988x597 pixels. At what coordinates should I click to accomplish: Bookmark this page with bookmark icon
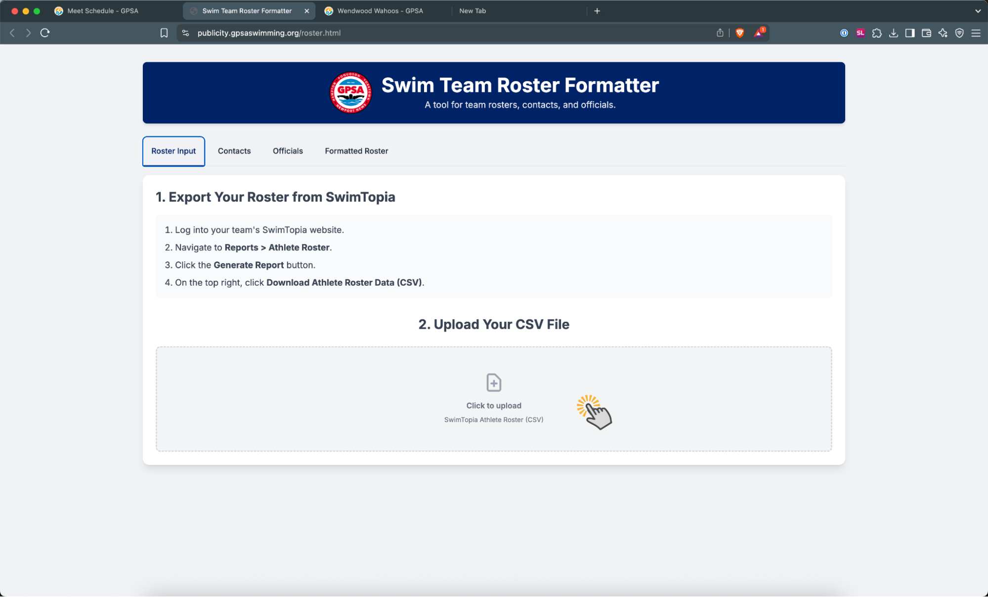point(164,33)
